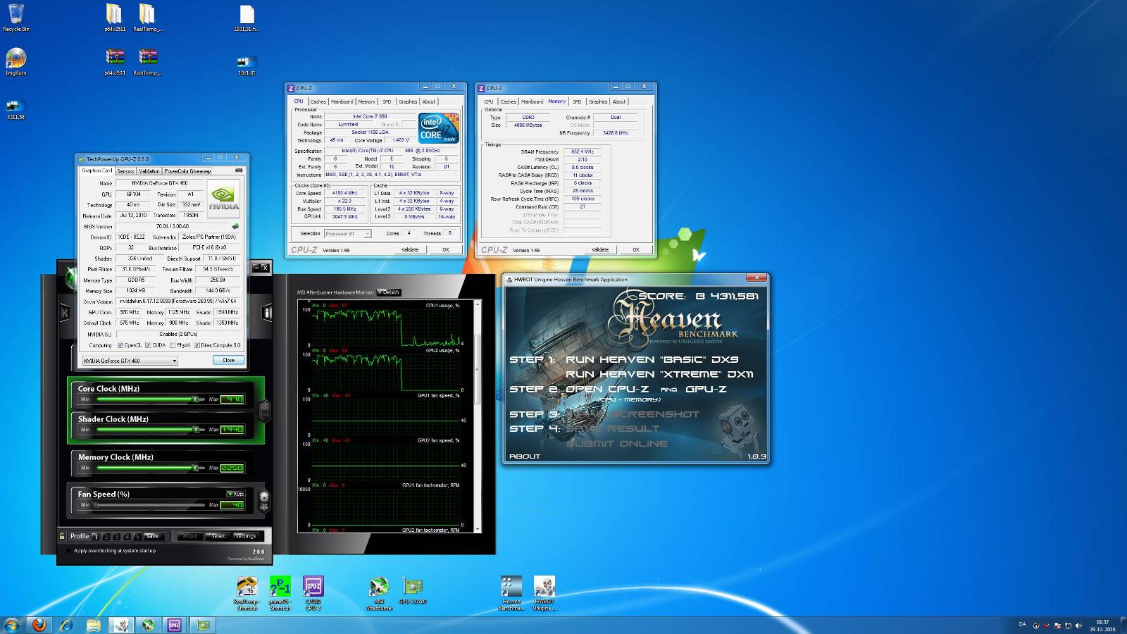
Task: Click the Afterburner profile save button
Action: click(152, 536)
